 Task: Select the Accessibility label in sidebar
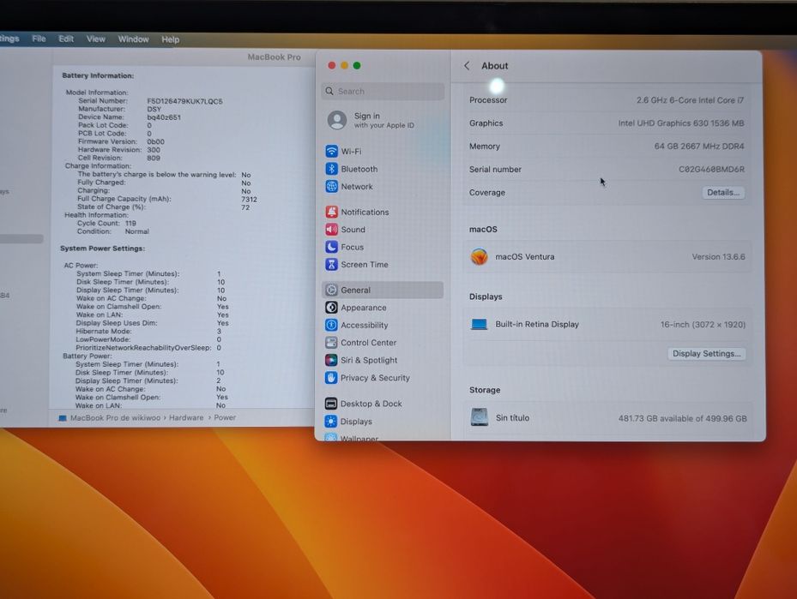365,325
